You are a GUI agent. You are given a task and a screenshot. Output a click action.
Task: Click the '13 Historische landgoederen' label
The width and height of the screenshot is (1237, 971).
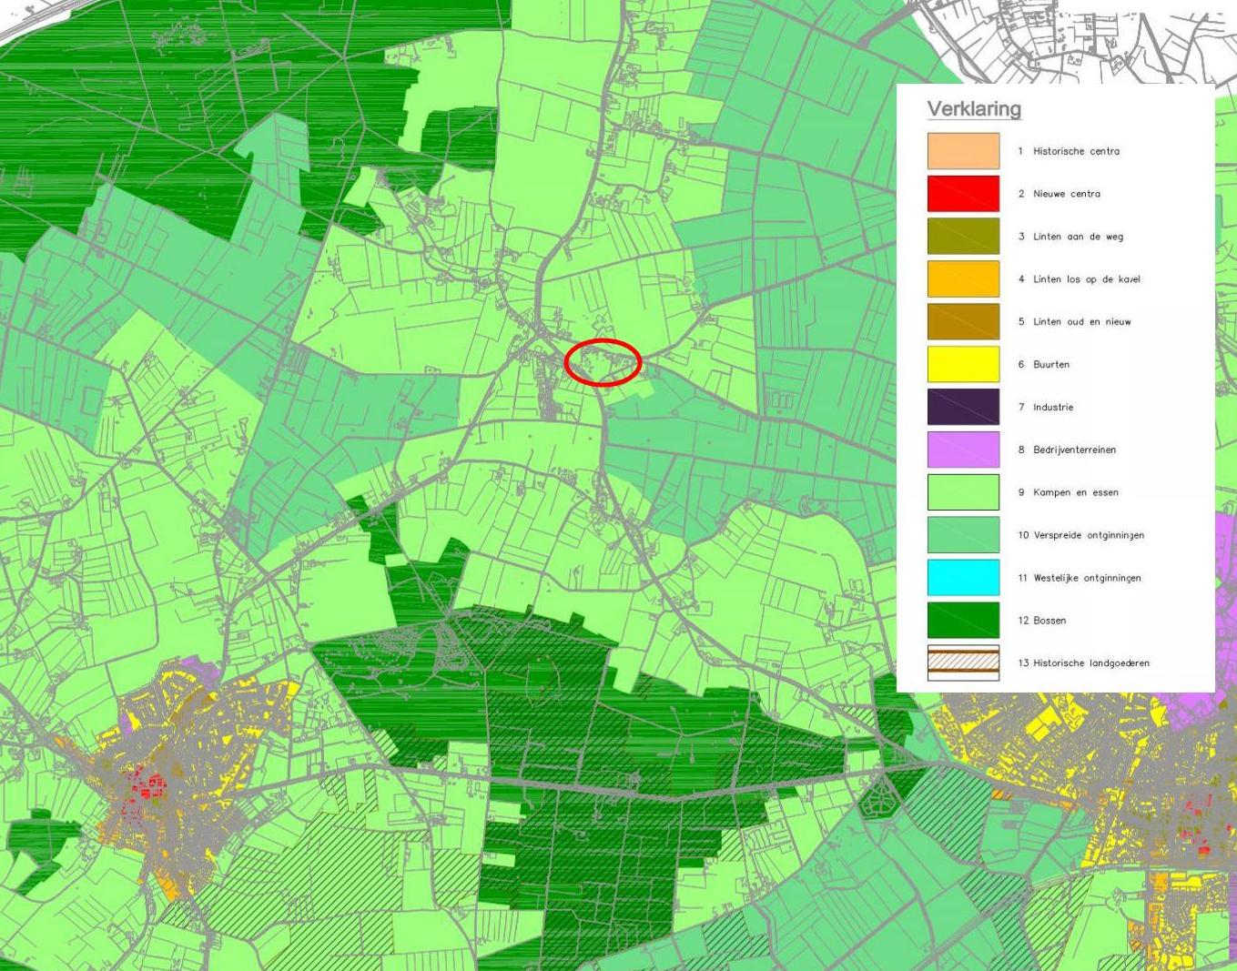click(1083, 663)
